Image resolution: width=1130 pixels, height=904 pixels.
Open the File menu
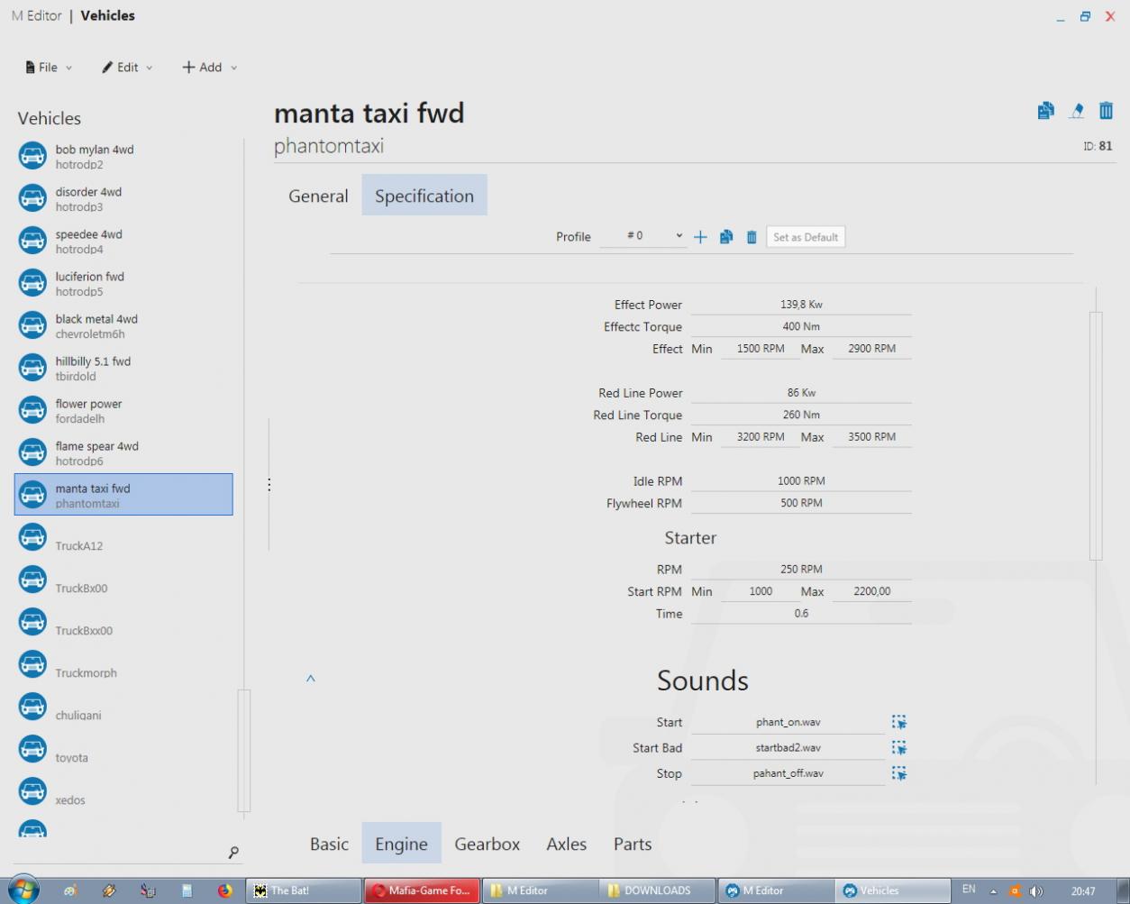click(x=49, y=68)
